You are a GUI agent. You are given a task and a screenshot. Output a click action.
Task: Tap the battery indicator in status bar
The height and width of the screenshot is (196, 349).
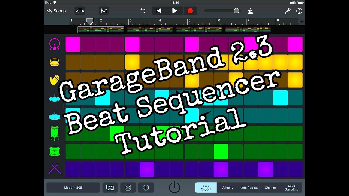[300, 2]
